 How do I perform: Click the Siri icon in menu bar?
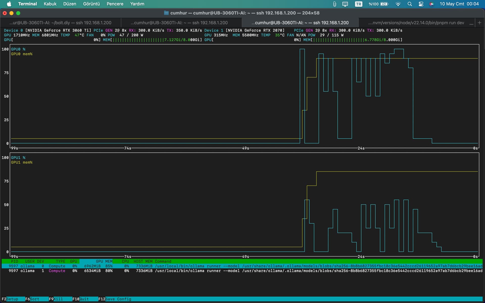pos(431,4)
